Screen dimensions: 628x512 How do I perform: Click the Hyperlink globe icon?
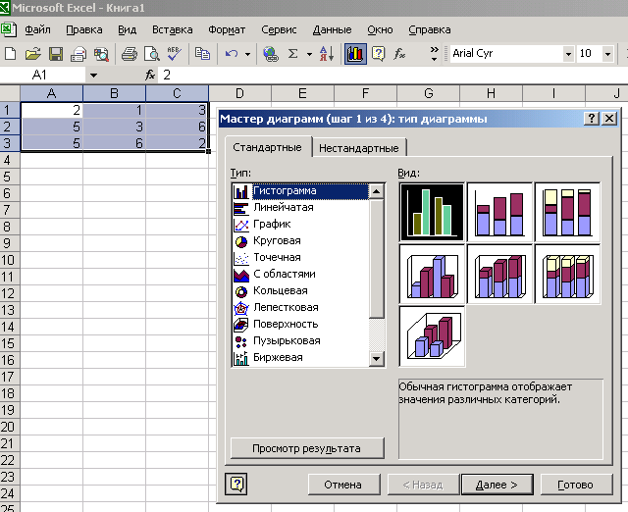coord(271,53)
